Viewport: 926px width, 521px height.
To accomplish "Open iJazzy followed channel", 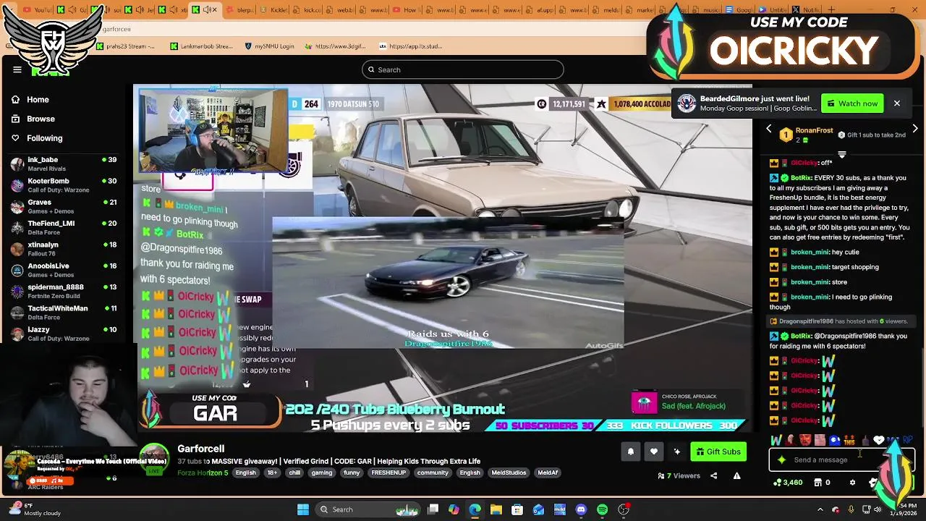I will pos(64,334).
